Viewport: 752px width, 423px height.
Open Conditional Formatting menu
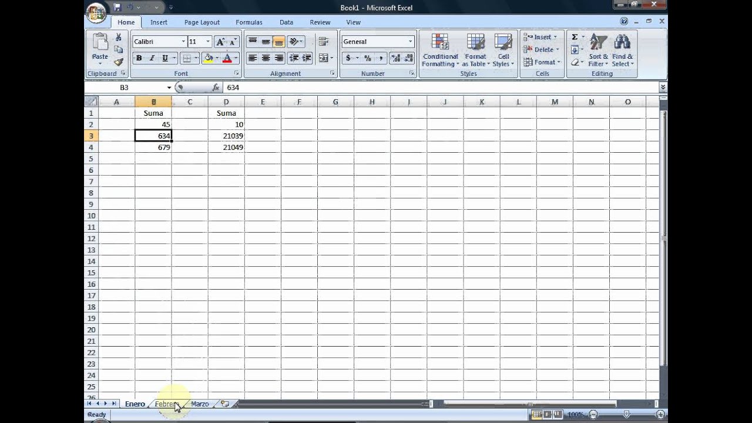439,51
